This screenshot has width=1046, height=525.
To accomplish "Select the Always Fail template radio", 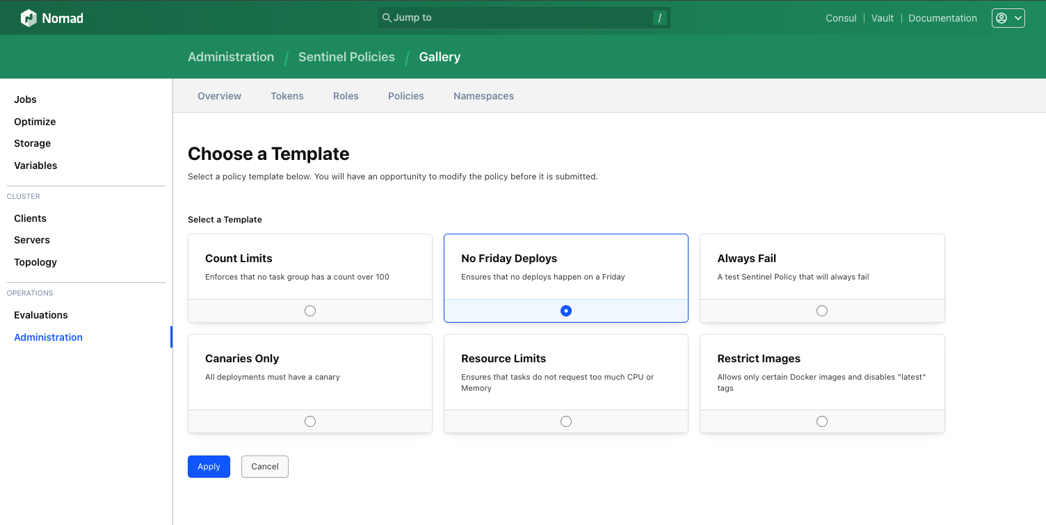I will pos(822,311).
